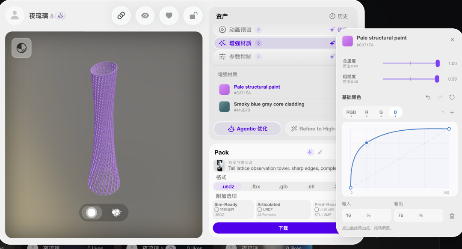The width and height of the screenshot is (462, 249).
Task: Close the Pale structural paint panel
Action: 452,39
